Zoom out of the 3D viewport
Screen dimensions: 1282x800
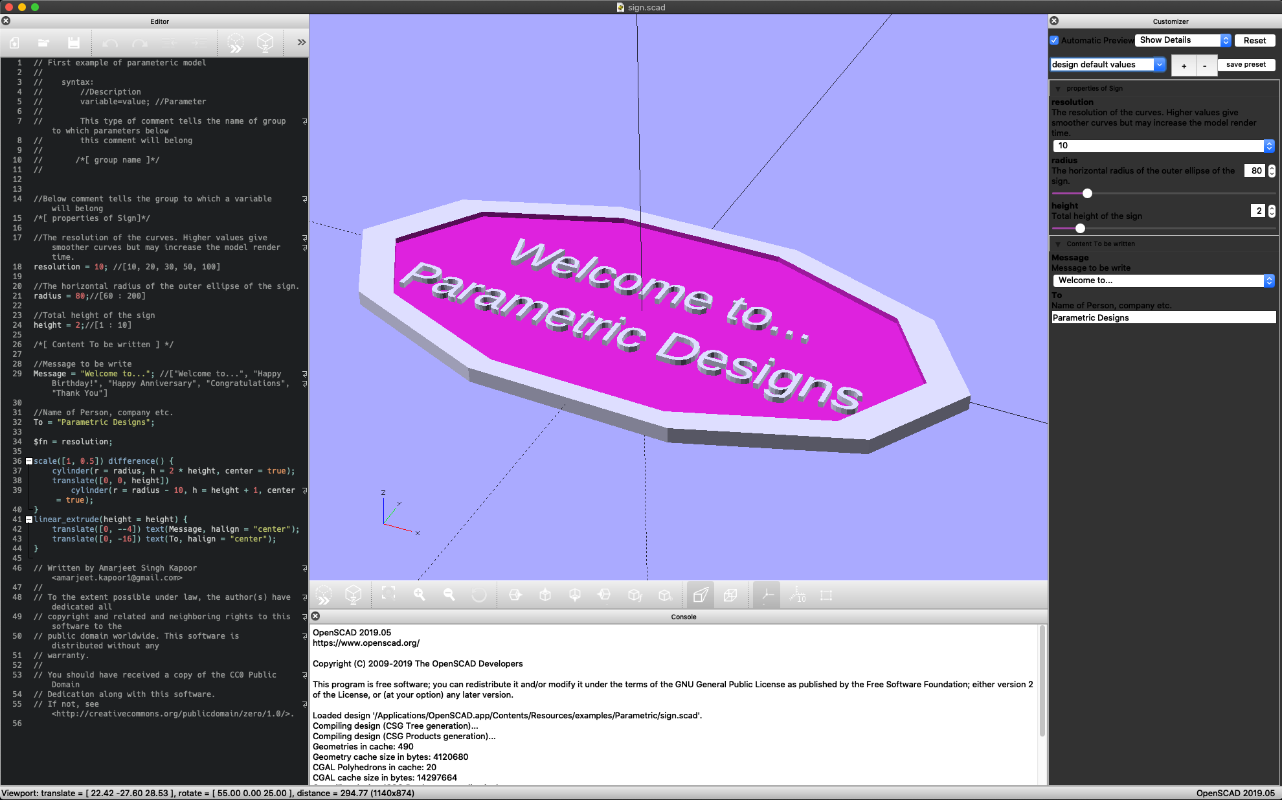coord(449,595)
